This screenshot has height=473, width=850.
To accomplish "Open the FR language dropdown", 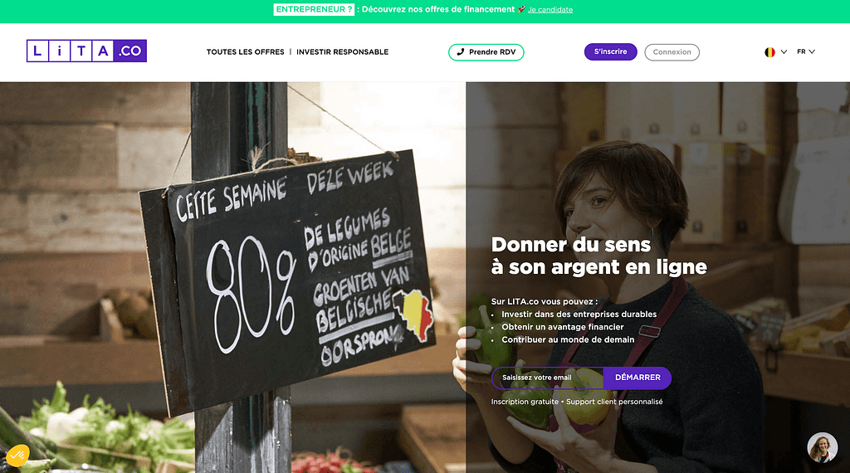I will click(806, 52).
